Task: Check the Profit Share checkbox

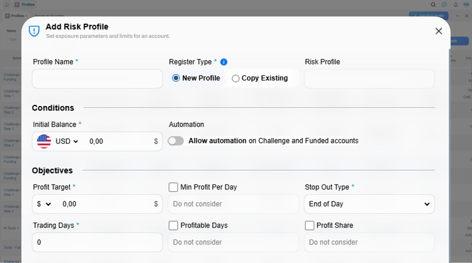Action: tap(310, 225)
